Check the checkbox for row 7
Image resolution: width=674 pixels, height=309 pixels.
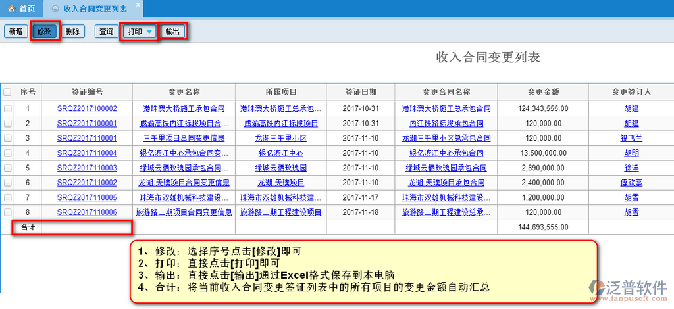point(7,197)
